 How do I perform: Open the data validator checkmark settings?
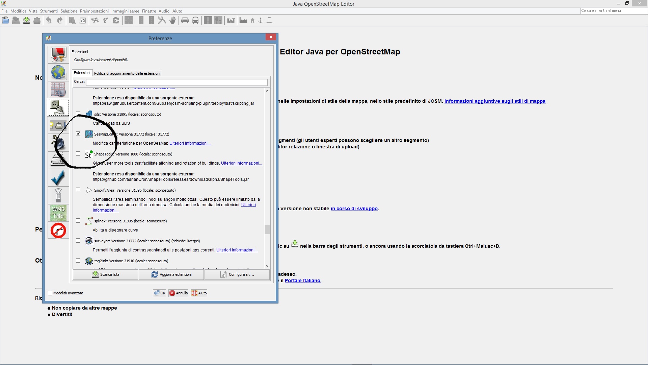[58, 178]
